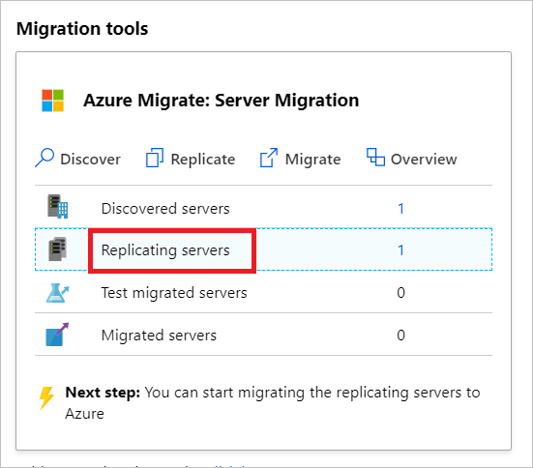Click the Migrate arrow icon

pyautogui.click(x=269, y=158)
